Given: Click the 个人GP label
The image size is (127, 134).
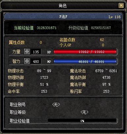Looking at the screenshot, I should pos(65,45).
